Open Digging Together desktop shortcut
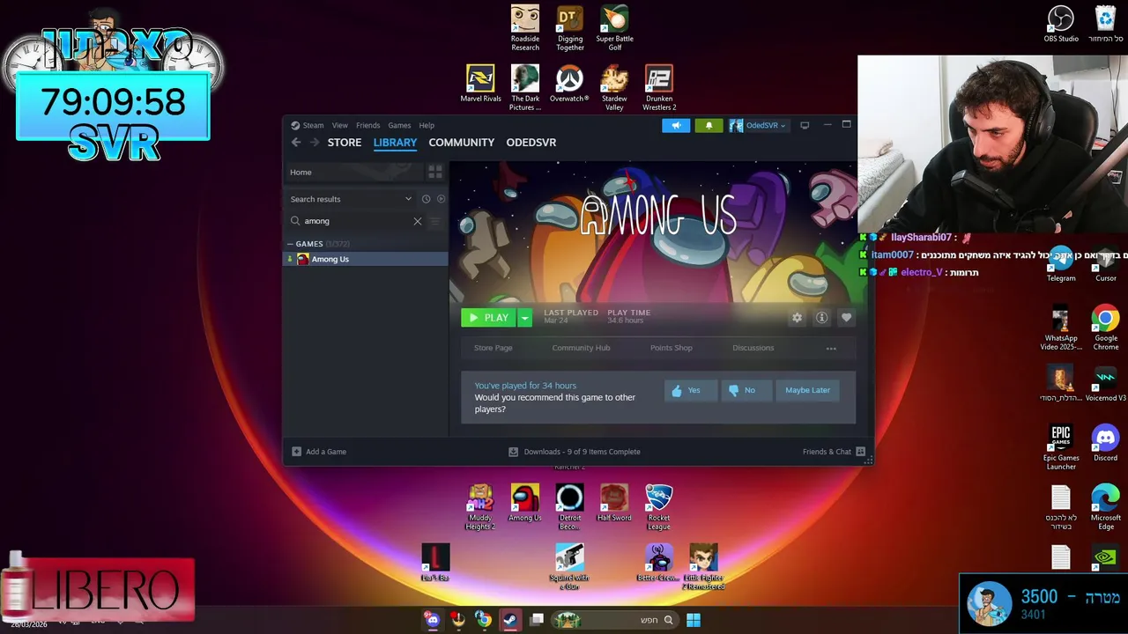The image size is (1128, 634). pos(569,28)
